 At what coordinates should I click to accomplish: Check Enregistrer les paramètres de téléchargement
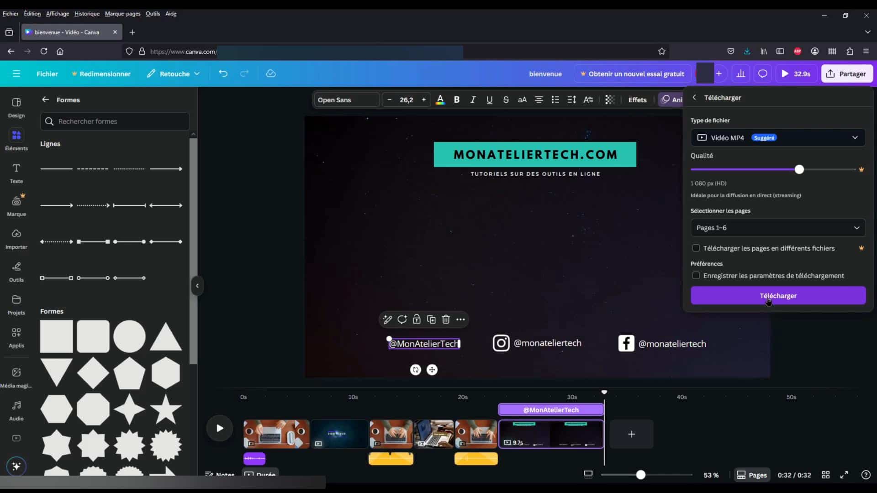696,275
